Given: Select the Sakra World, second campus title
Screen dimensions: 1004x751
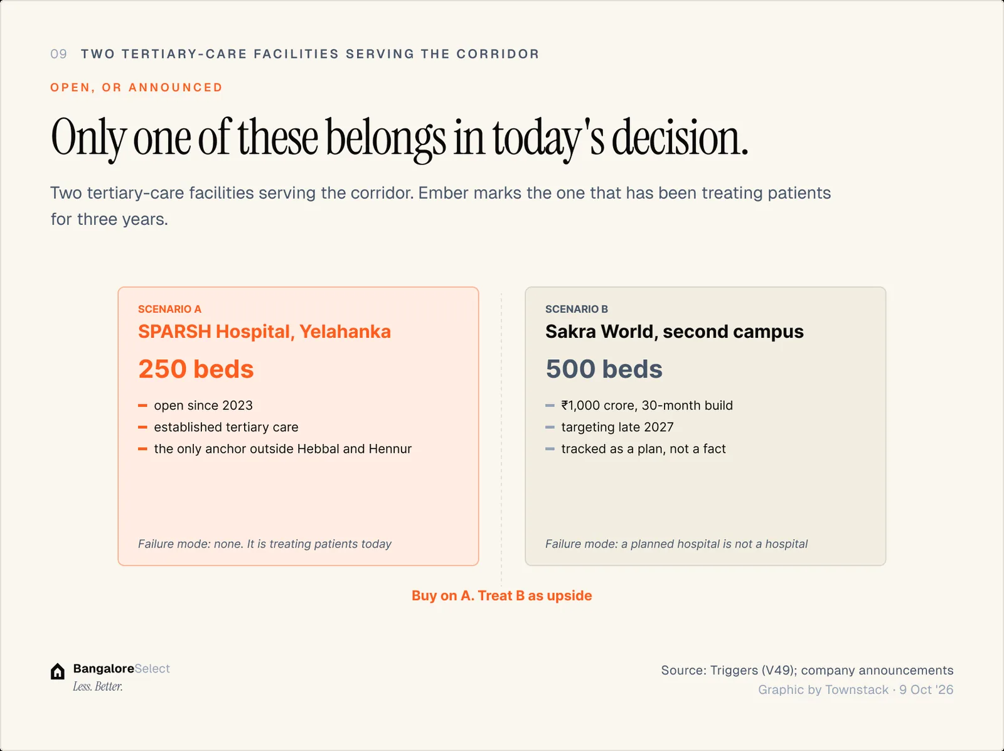Looking at the screenshot, I should click(x=675, y=332).
